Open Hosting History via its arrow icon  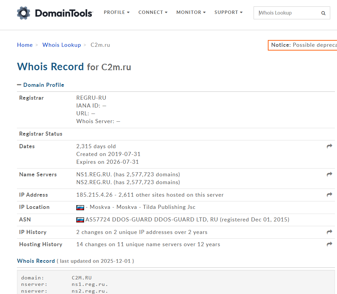click(329, 244)
